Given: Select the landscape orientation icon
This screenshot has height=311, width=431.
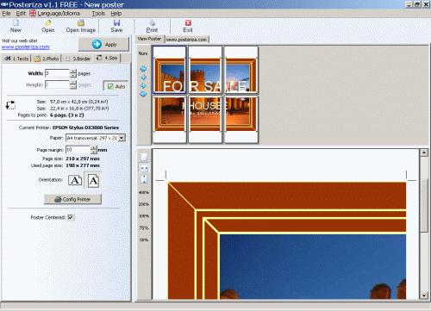Looking at the screenshot, I should 75,180.
